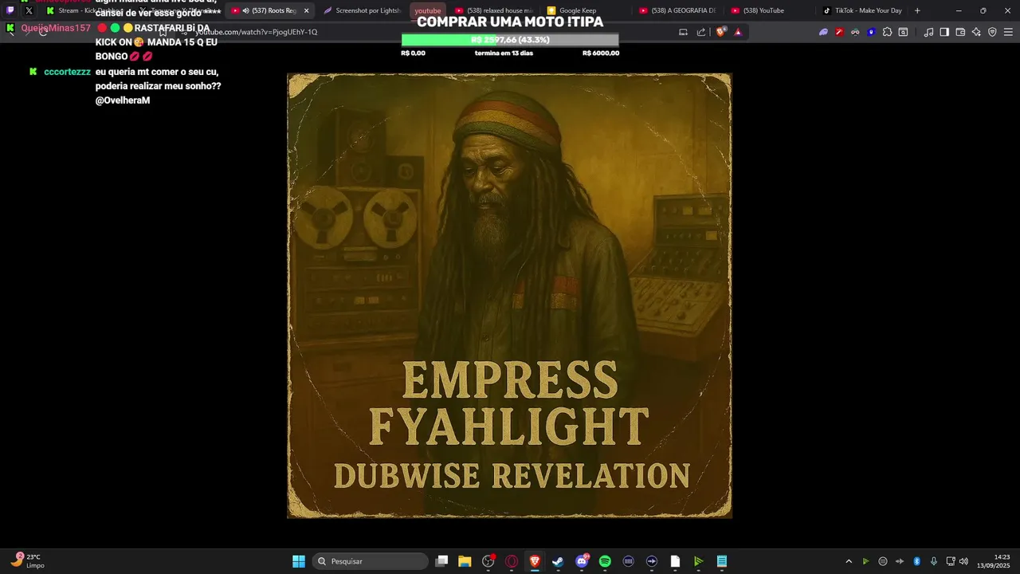1020x574 pixels.
Task: Open Discord from the taskbar
Action: [x=582, y=561]
